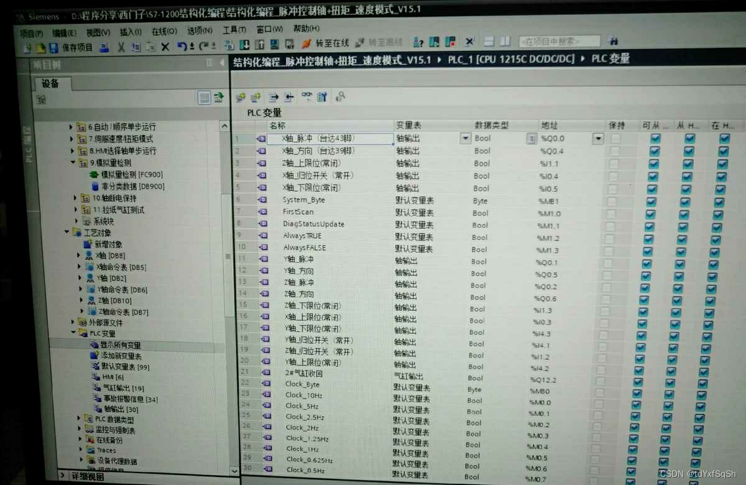Viewport: 746px width, 485px height.
Task: Toggle 从HMI checkbox for Y轴_脉冲 row
Action: click(x=681, y=263)
